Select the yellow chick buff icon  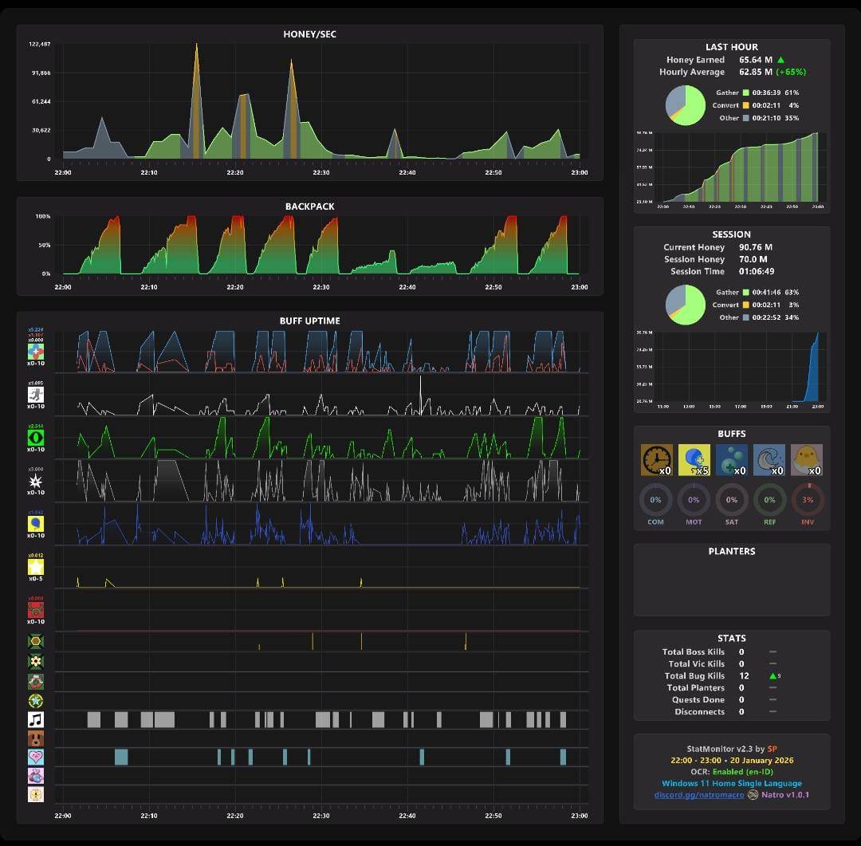(x=807, y=460)
